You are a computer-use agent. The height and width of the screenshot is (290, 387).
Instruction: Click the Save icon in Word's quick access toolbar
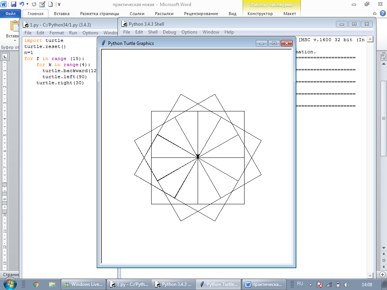pos(14,4)
